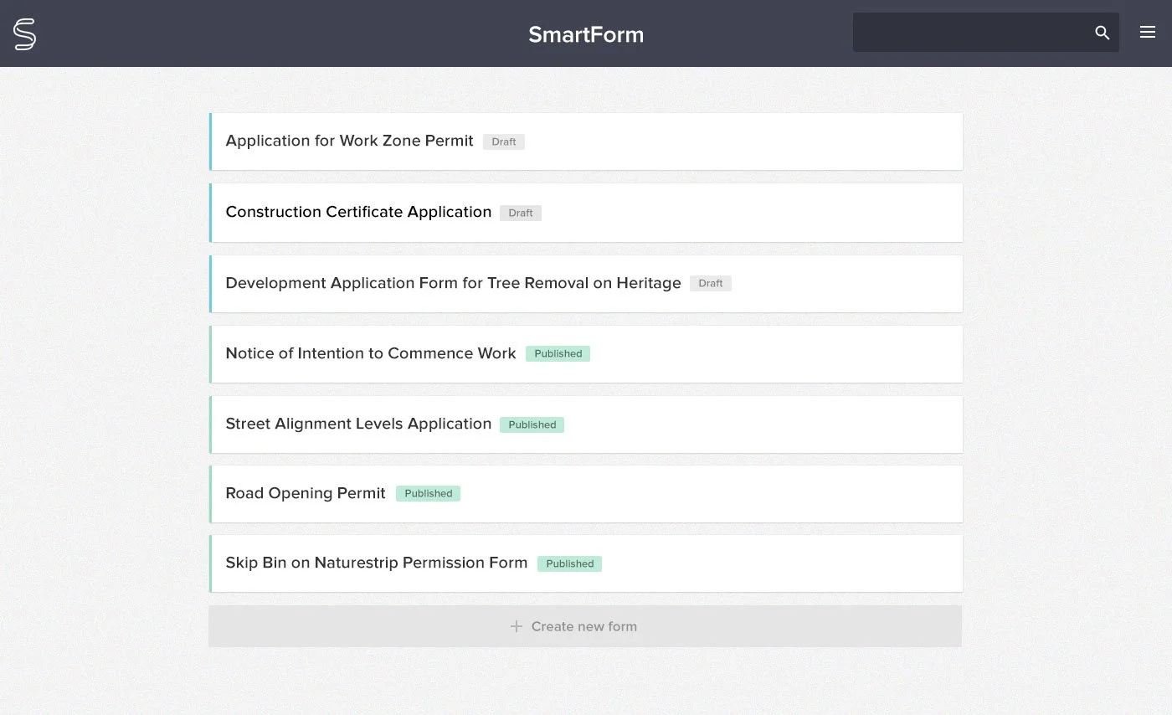The image size is (1172, 715).
Task: Open Notice of Intention to Commence Work
Action: tap(586, 354)
